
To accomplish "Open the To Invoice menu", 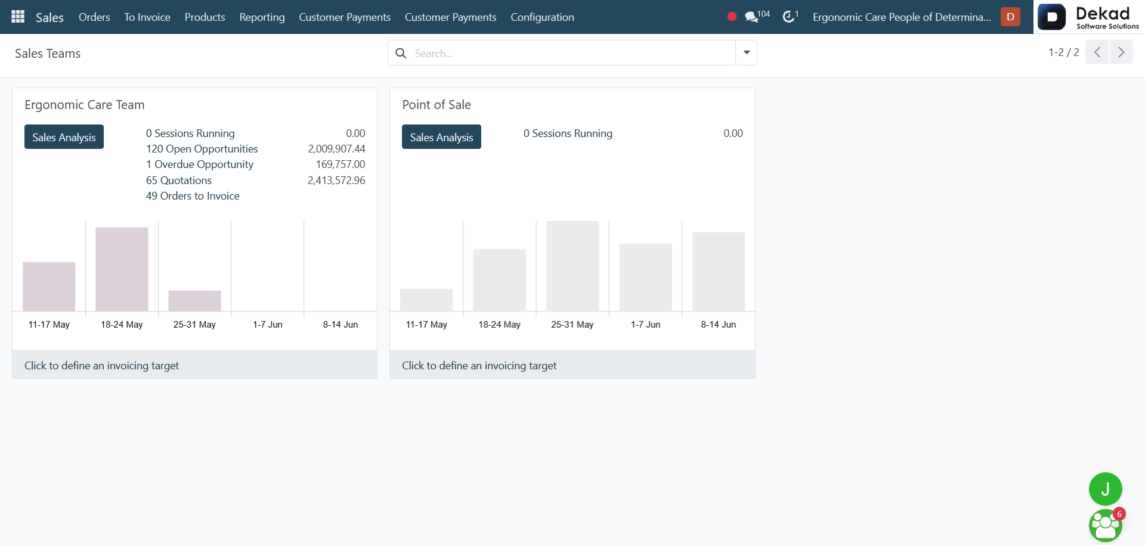I will 147,17.
